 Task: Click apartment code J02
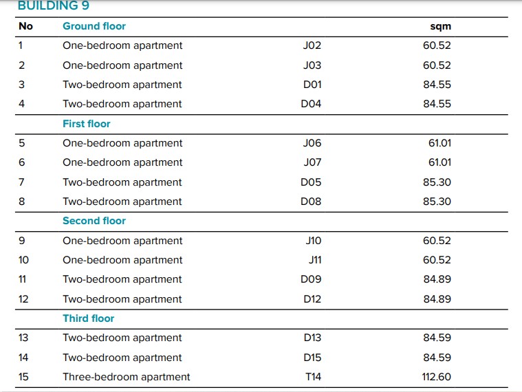pos(312,46)
